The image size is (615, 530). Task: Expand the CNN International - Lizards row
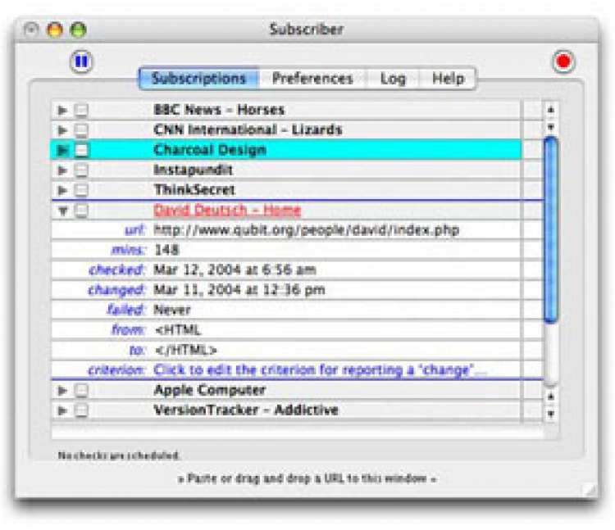click(x=62, y=130)
